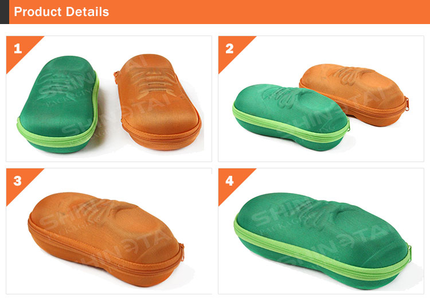This screenshot has height=303, width=430.
Task: Click the zipper pull on photo 2 orange case
Action: tap(406, 104)
